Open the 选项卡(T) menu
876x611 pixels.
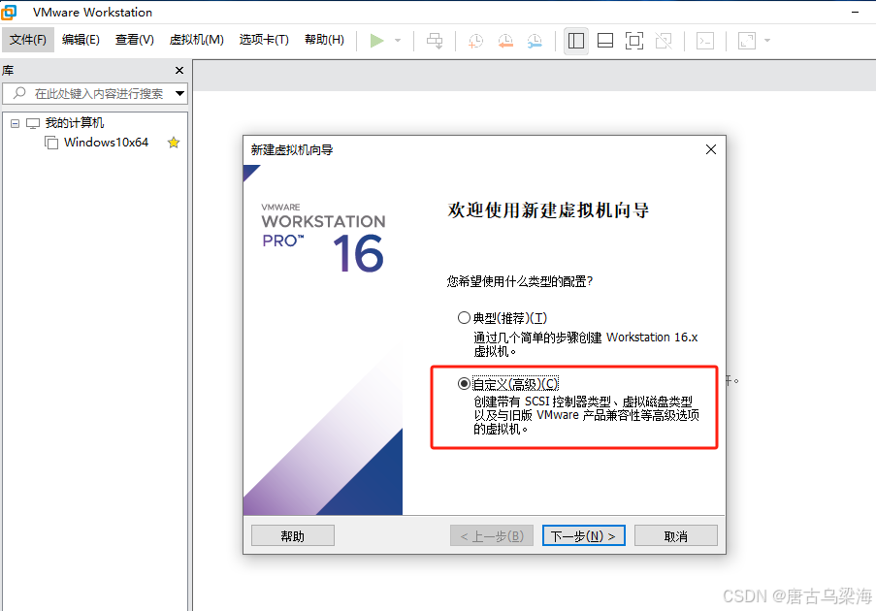264,40
